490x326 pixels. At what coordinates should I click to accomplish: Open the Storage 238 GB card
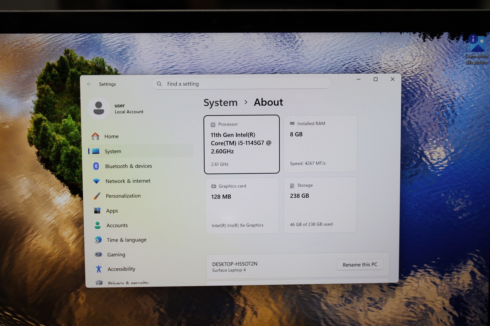320,205
